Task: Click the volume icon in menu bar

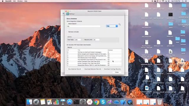Action: tap(169, 1)
